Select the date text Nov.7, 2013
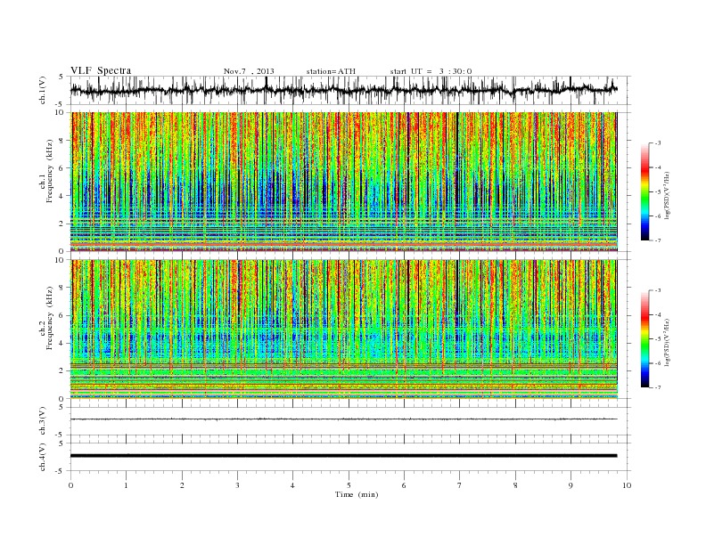The width and height of the screenshot is (706, 545). [x=249, y=71]
